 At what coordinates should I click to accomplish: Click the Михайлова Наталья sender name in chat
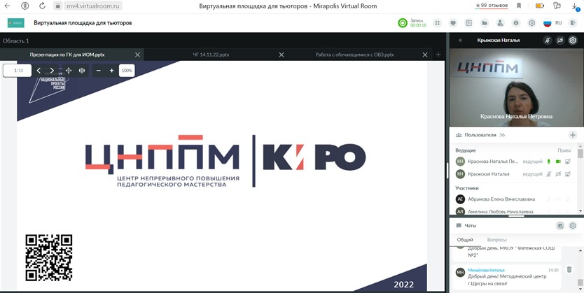click(x=486, y=270)
